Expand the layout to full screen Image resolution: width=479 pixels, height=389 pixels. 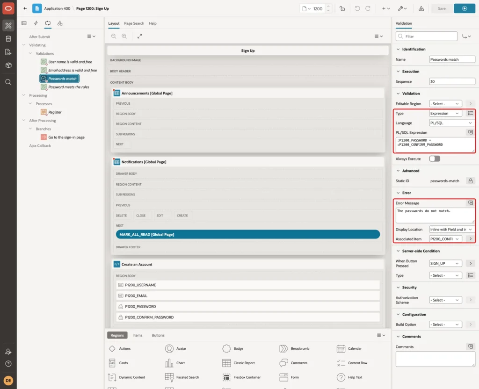(139, 36)
